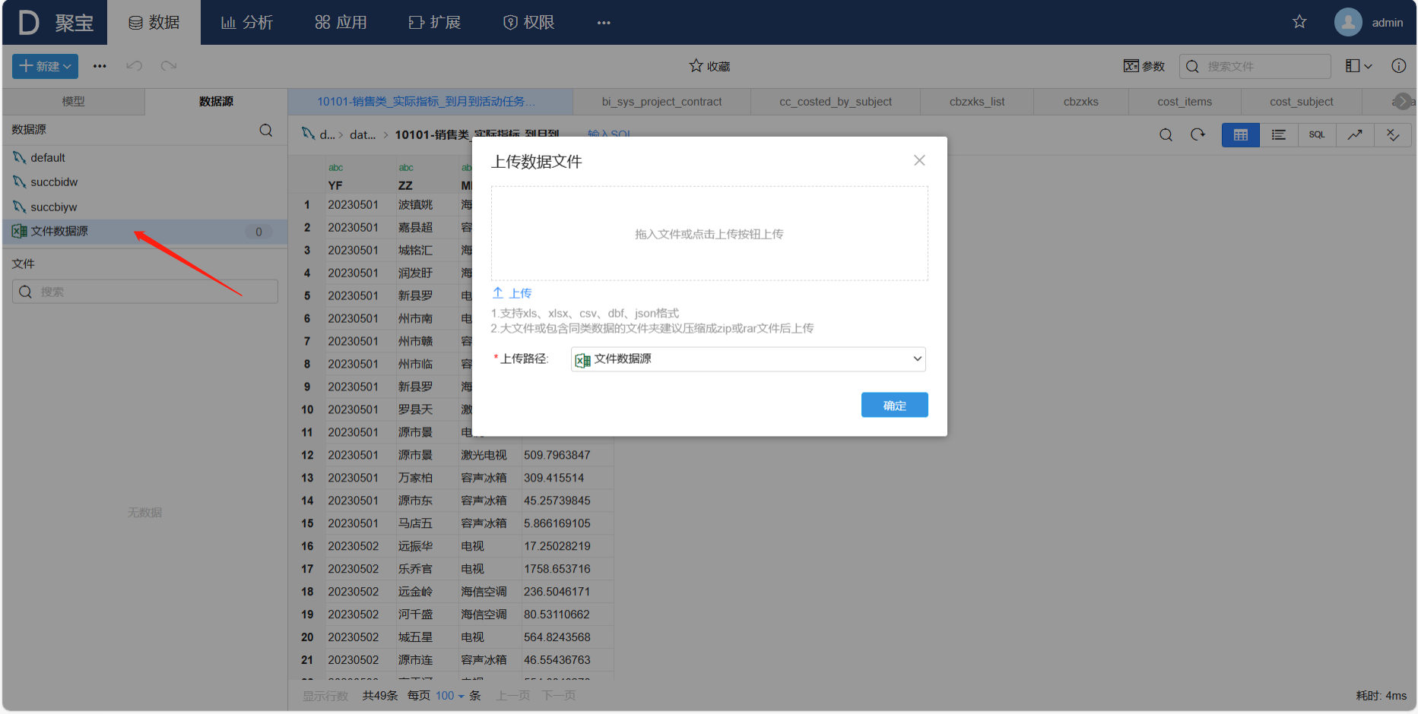The image size is (1418, 714).
Task: Click the data source search magnifier icon
Action: pyautogui.click(x=266, y=130)
